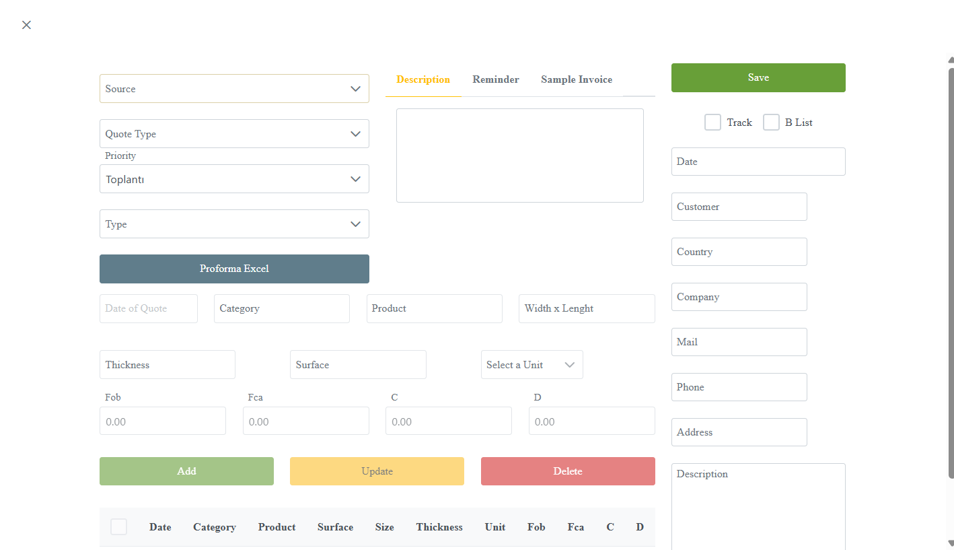Select the Description tab
Screen dimensions: 954x550
[x=423, y=79]
